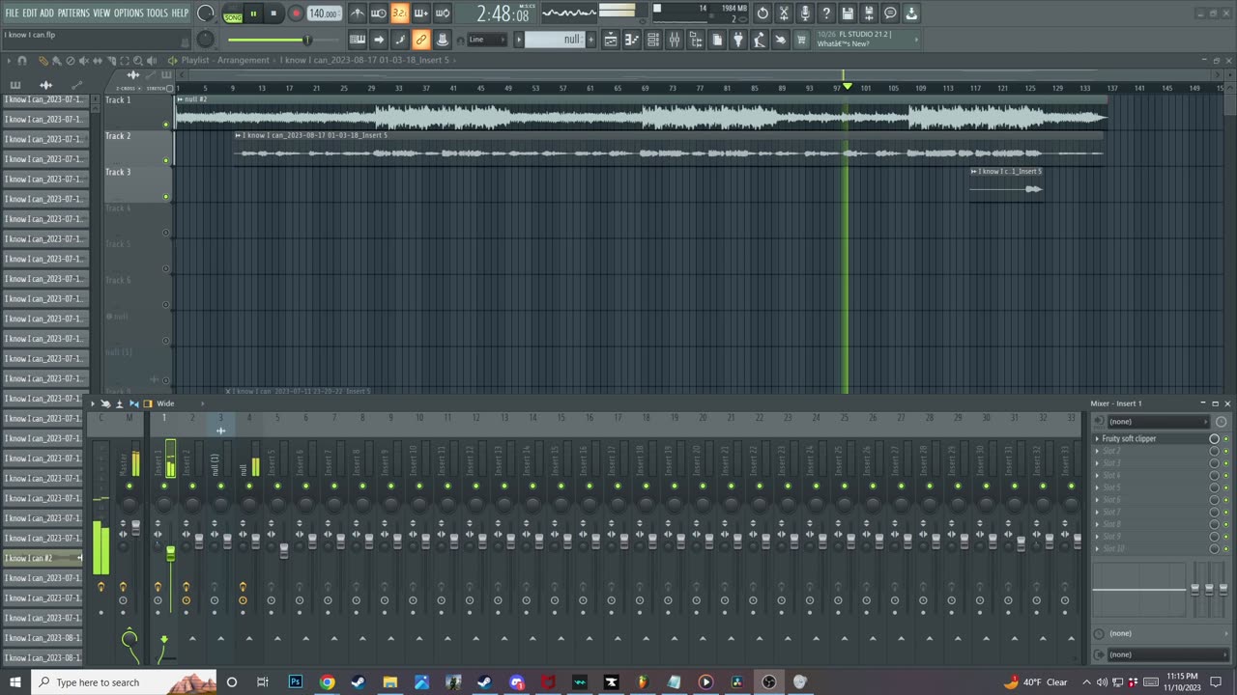Image resolution: width=1237 pixels, height=695 pixels.
Task: Open the Mixer view icon
Action: coord(675,40)
